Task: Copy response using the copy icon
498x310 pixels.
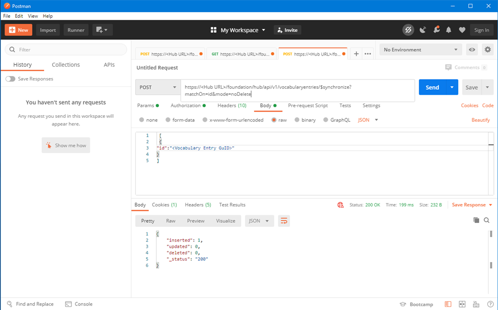Action: [x=476, y=220]
